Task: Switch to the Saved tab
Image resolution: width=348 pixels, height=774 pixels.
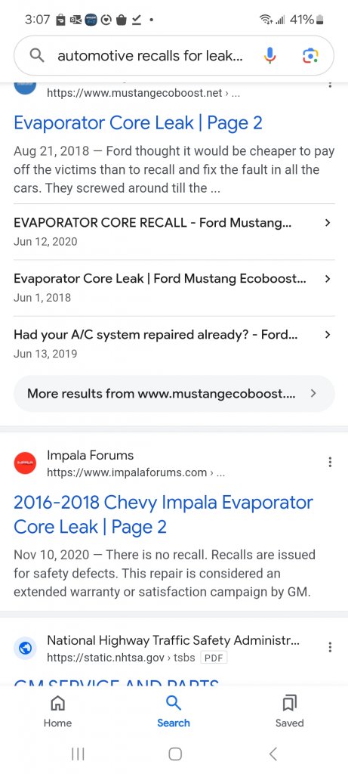Action: point(289,711)
